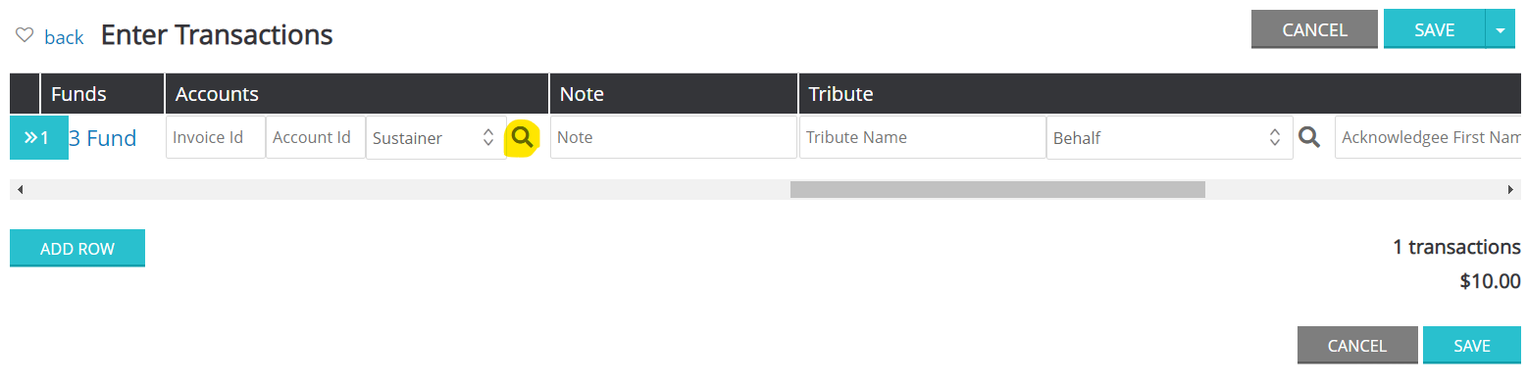Click the top Save button
Image resolution: width=1527 pixels, height=384 pixels.
click(1435, 29)
